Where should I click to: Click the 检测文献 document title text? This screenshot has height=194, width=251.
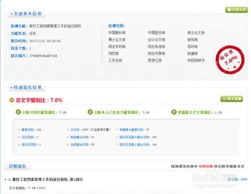point(55,26)
